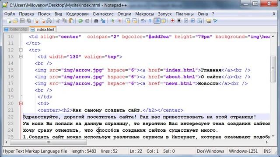This screenshot has height=157, width=280.
Task: Create a new document via toolbar
Action: click(x=9, y=21)
